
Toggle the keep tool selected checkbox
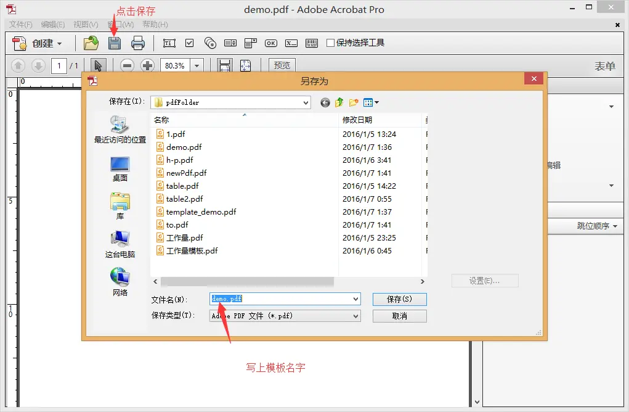[x=331, y=43]
